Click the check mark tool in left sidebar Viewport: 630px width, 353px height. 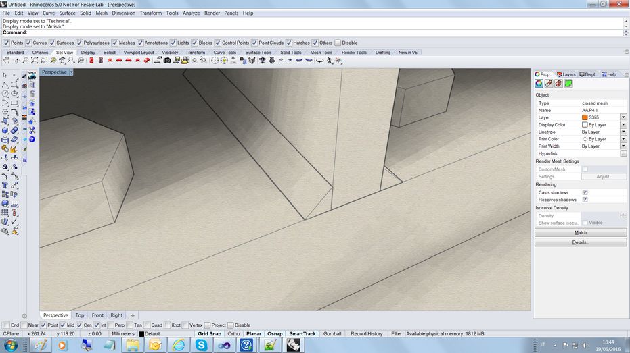coord(14,221)
